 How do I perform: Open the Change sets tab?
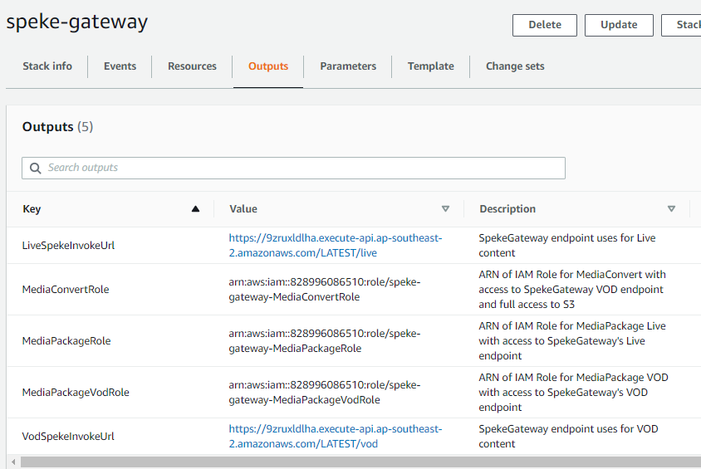(515, 66)
